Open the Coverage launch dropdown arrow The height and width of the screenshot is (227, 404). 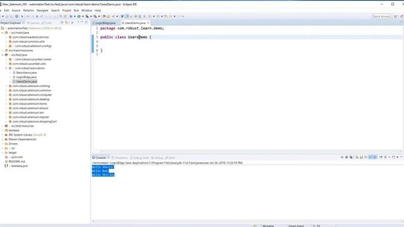tap(91, 16)
